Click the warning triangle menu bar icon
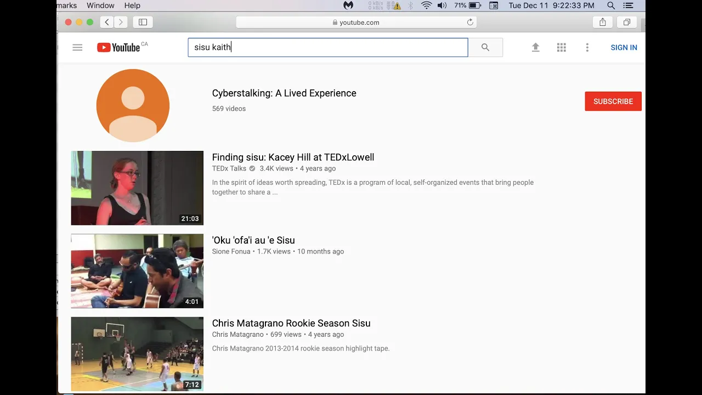Screen dimensions: 702x395 397,5
